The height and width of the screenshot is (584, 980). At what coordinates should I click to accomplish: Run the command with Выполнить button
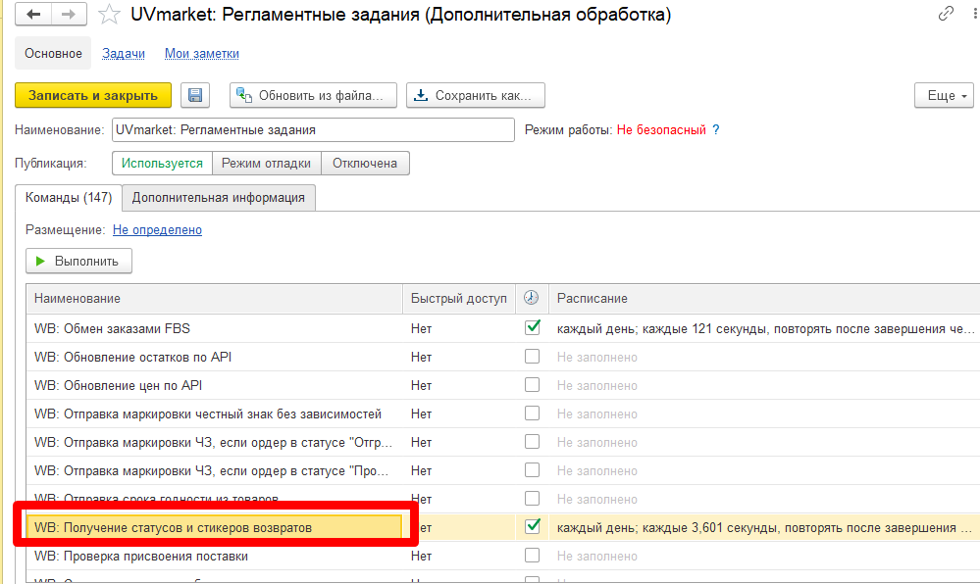point(78,261)
